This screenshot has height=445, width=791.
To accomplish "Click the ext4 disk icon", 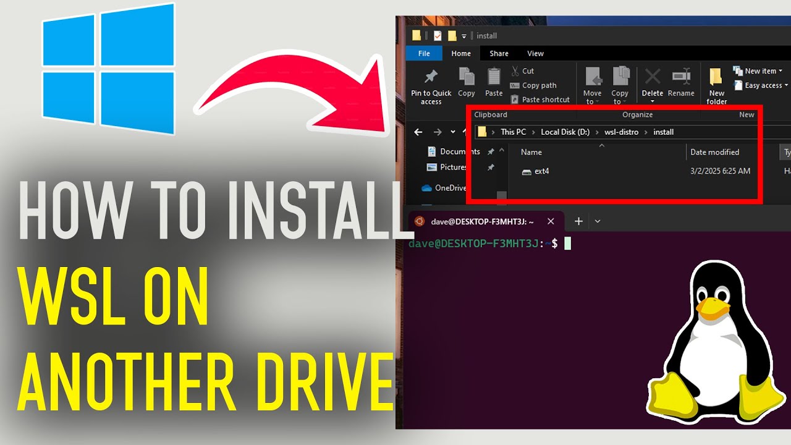I will tap(527, 172).
